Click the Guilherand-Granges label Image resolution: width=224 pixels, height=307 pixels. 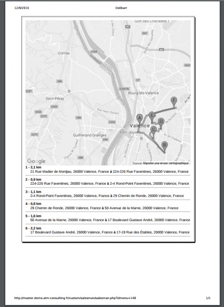tap(90, 135)
